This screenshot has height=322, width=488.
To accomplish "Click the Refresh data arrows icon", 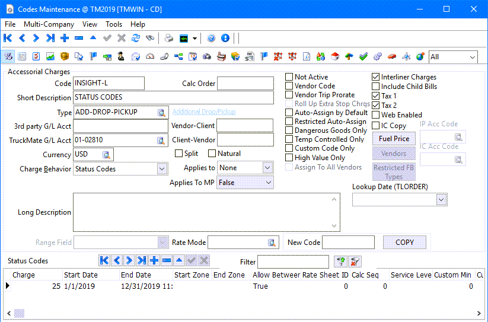I will (x=136, y=38).
